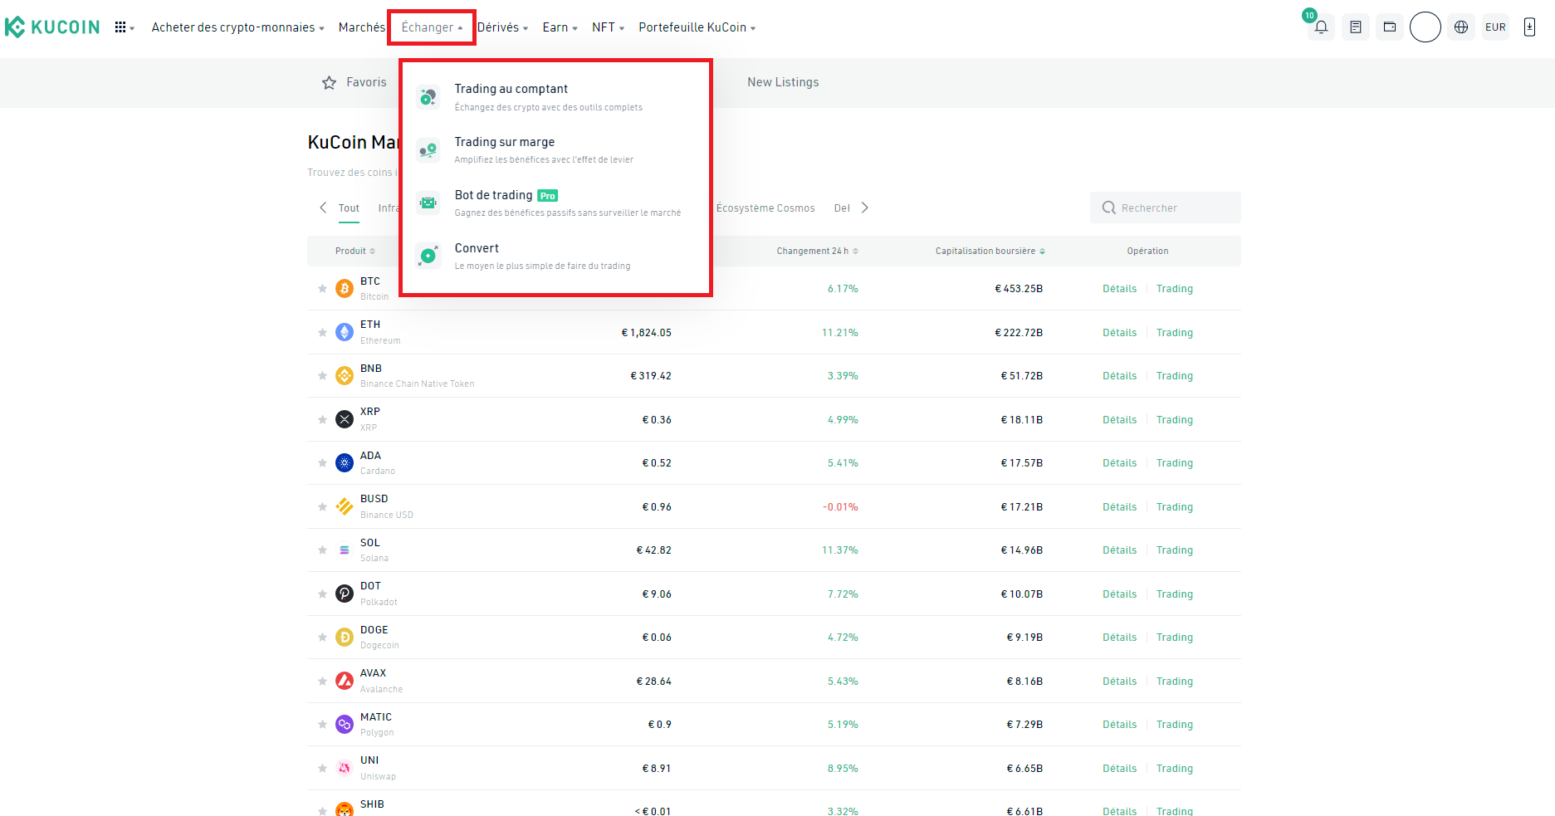Toggle favorite star for ETH
Screen dimensions: 1555x816
pyautogui.click(x=322, y=332)
